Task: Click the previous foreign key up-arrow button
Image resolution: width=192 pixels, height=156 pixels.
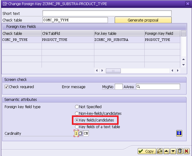Action: tap(166, 151)
